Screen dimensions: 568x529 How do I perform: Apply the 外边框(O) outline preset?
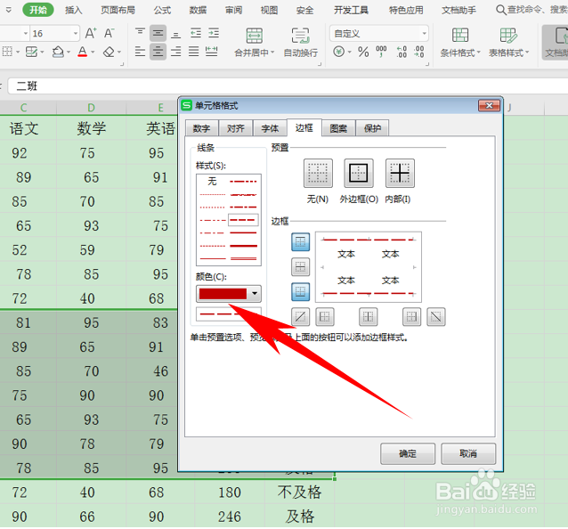click(x=359, y=173)
